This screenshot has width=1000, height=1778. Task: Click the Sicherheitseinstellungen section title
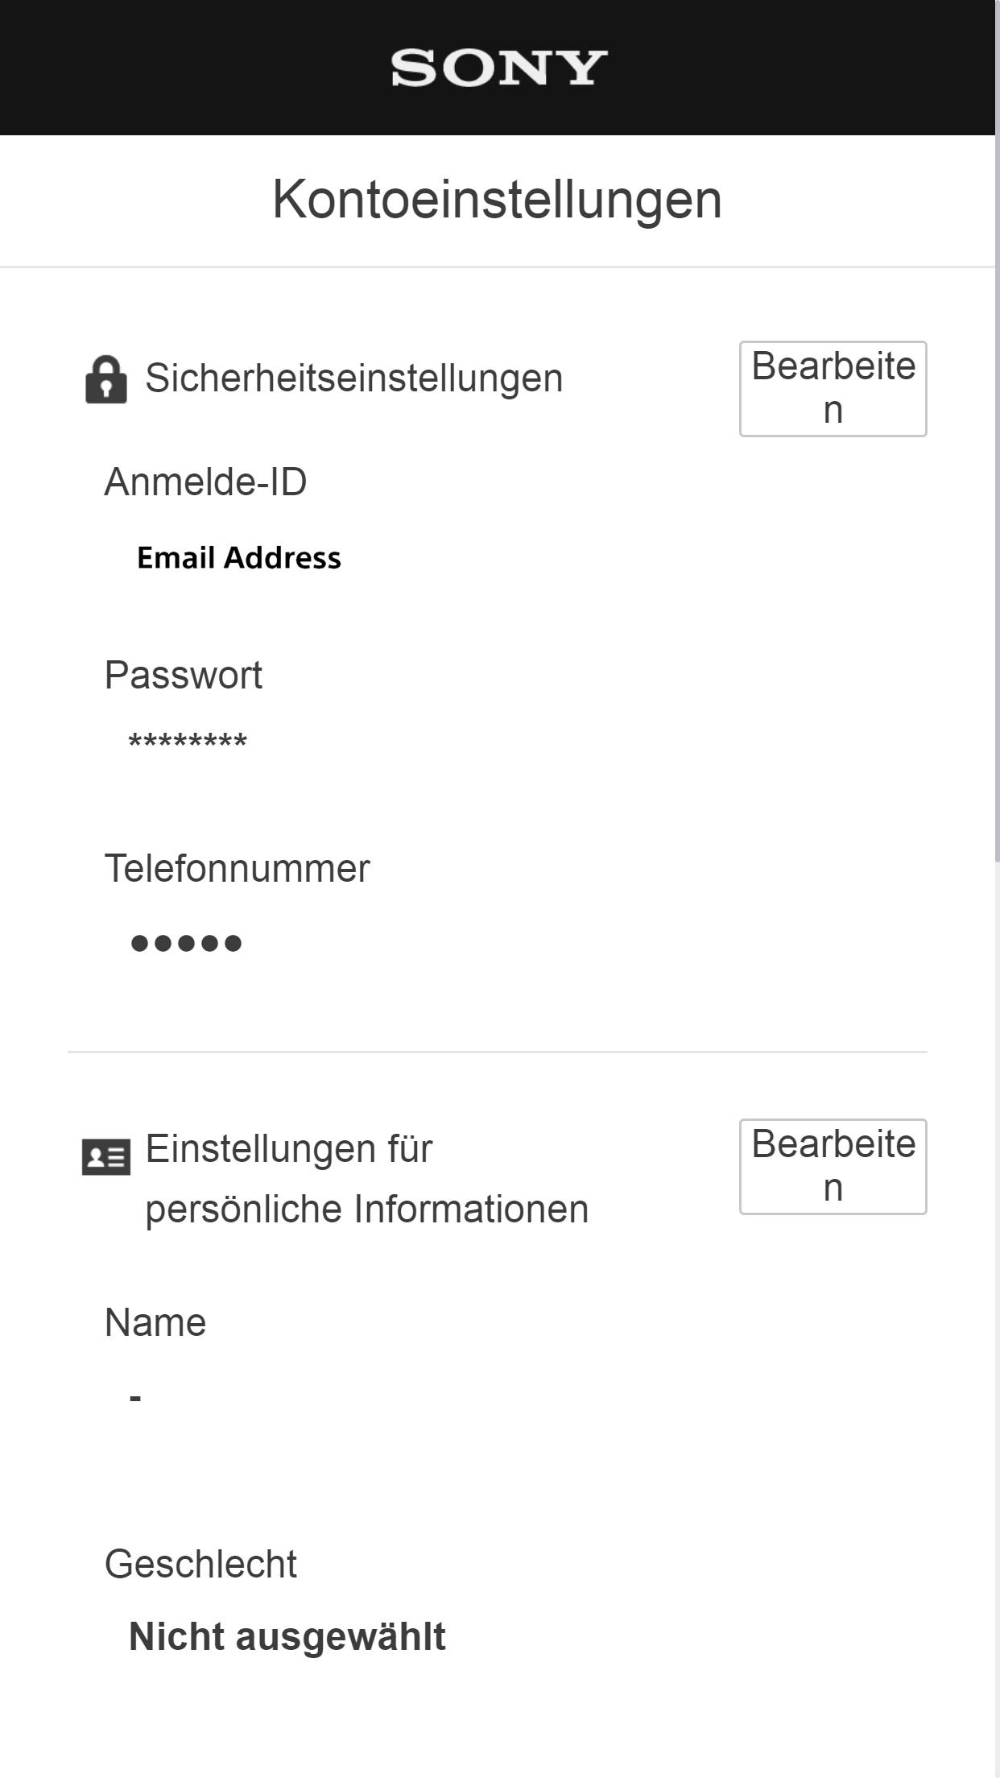[353, 378]
